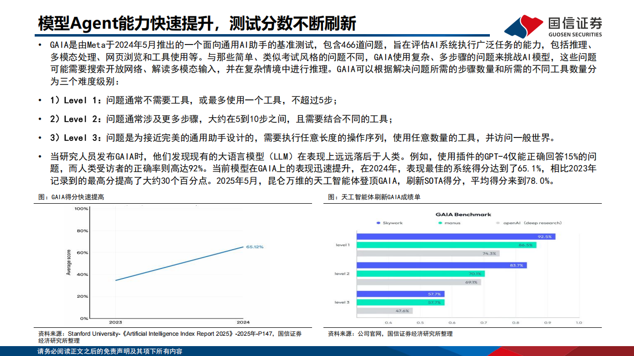634x356 pixels.
Task: Click the gray 69.1% bar
Action: [x=419, y=282]
